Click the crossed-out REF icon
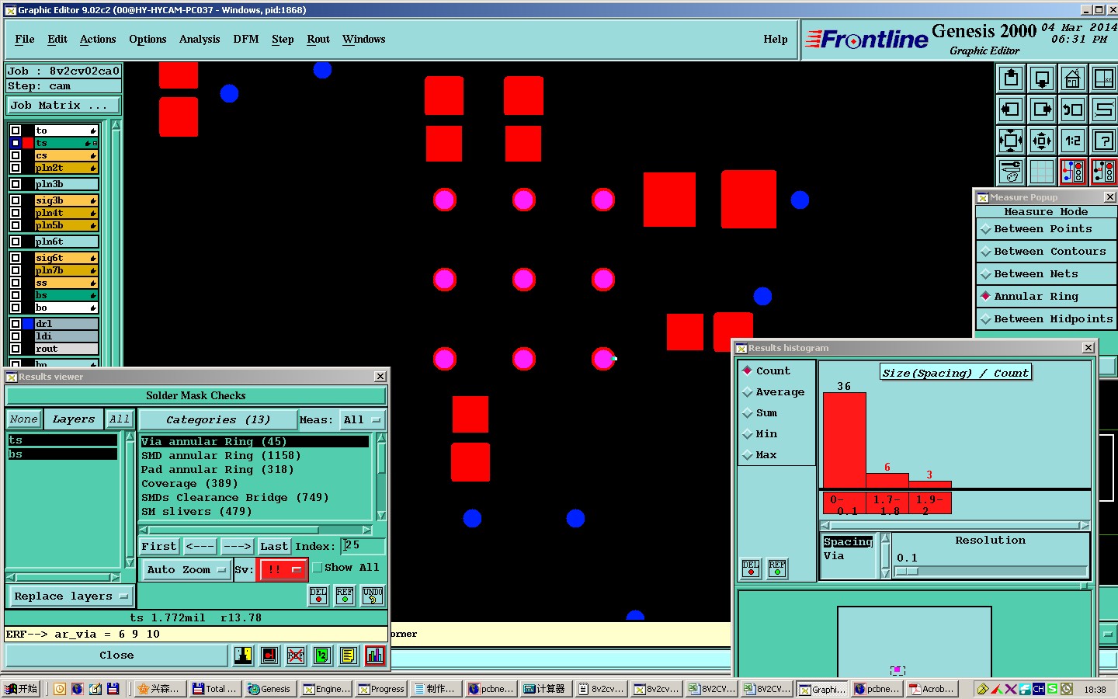Viewport: 1118px width, 699px height. click(x=296, y=656)
